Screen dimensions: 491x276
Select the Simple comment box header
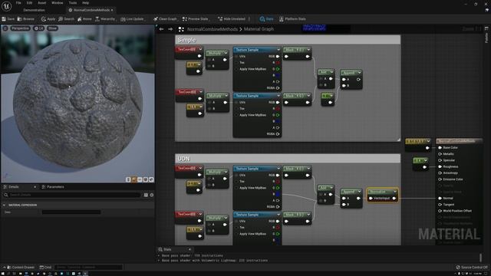pos(288,40)
